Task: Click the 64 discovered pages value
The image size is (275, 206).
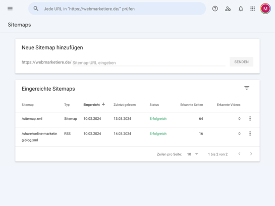Action: (x=201, y=119)
